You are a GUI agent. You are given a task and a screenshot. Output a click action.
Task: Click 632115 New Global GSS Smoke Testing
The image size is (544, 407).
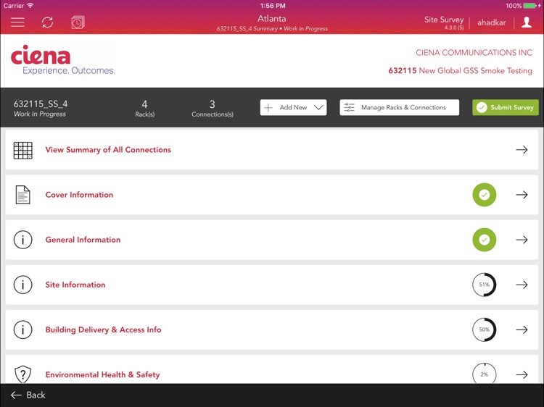click(x=460, y=71)
